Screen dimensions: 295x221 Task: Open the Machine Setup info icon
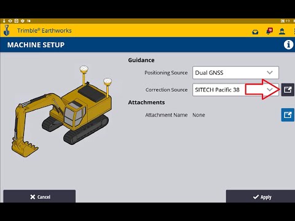tap(288, 45)
